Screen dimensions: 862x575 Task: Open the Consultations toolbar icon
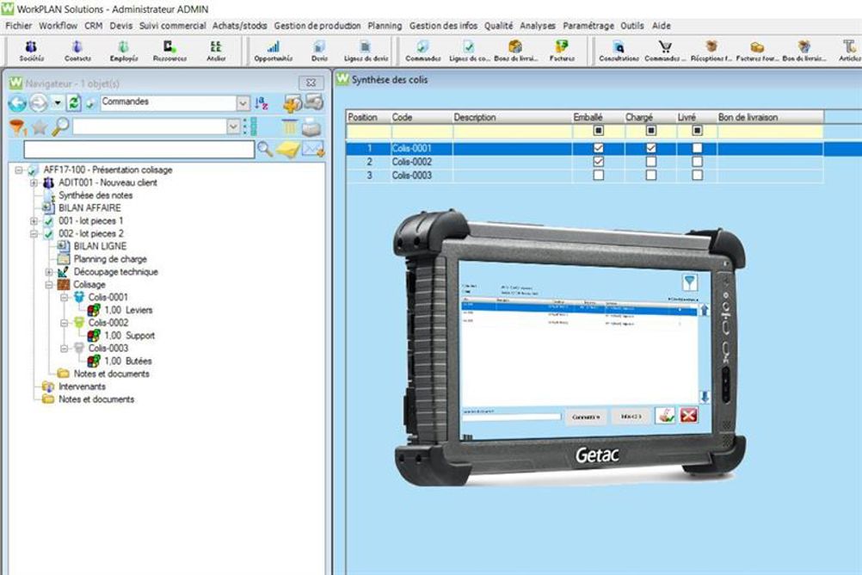coord(619,51)
